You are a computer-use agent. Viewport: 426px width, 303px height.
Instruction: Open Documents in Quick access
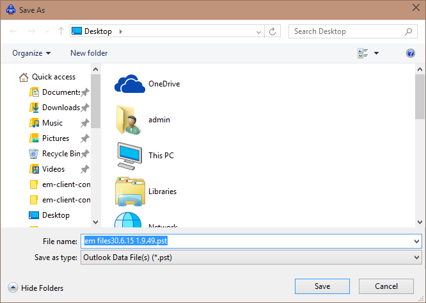[x=54, y=92]
